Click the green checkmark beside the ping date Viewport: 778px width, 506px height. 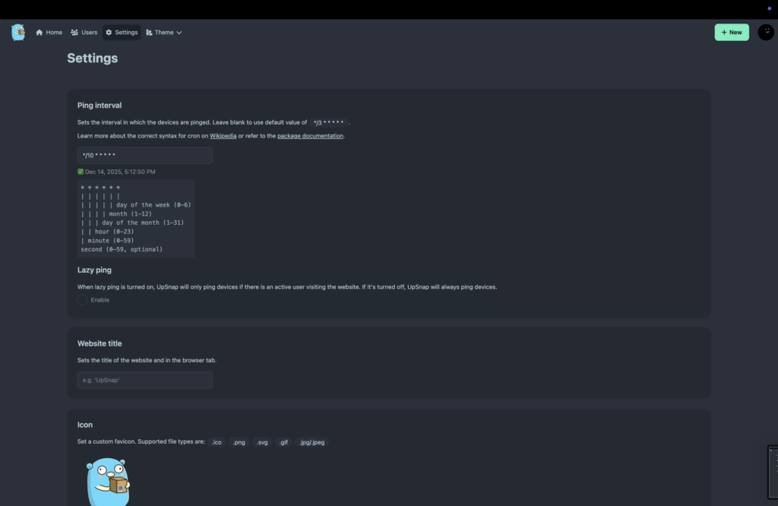point(81,172)
